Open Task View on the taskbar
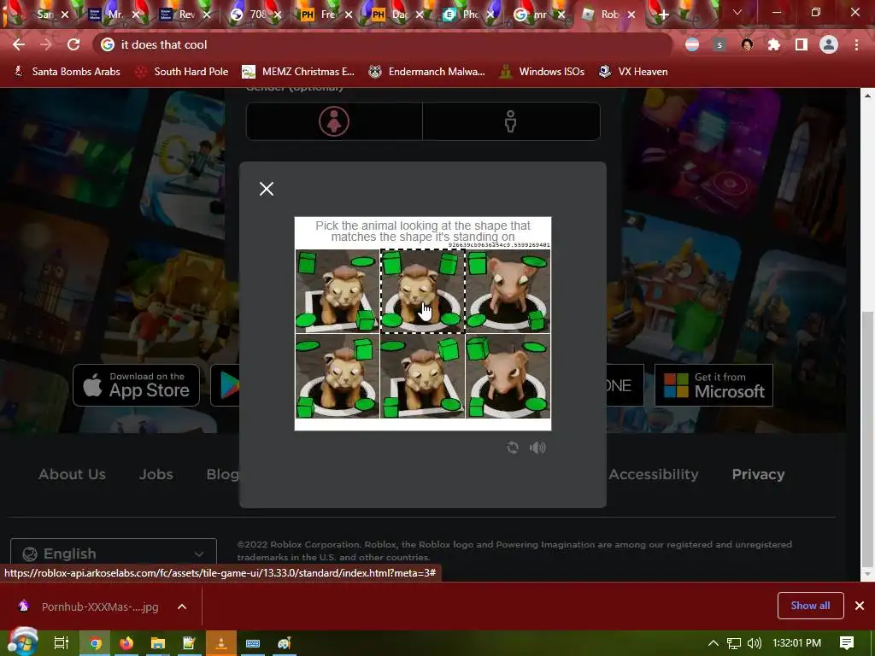875x656 pixels. [61, 643]
